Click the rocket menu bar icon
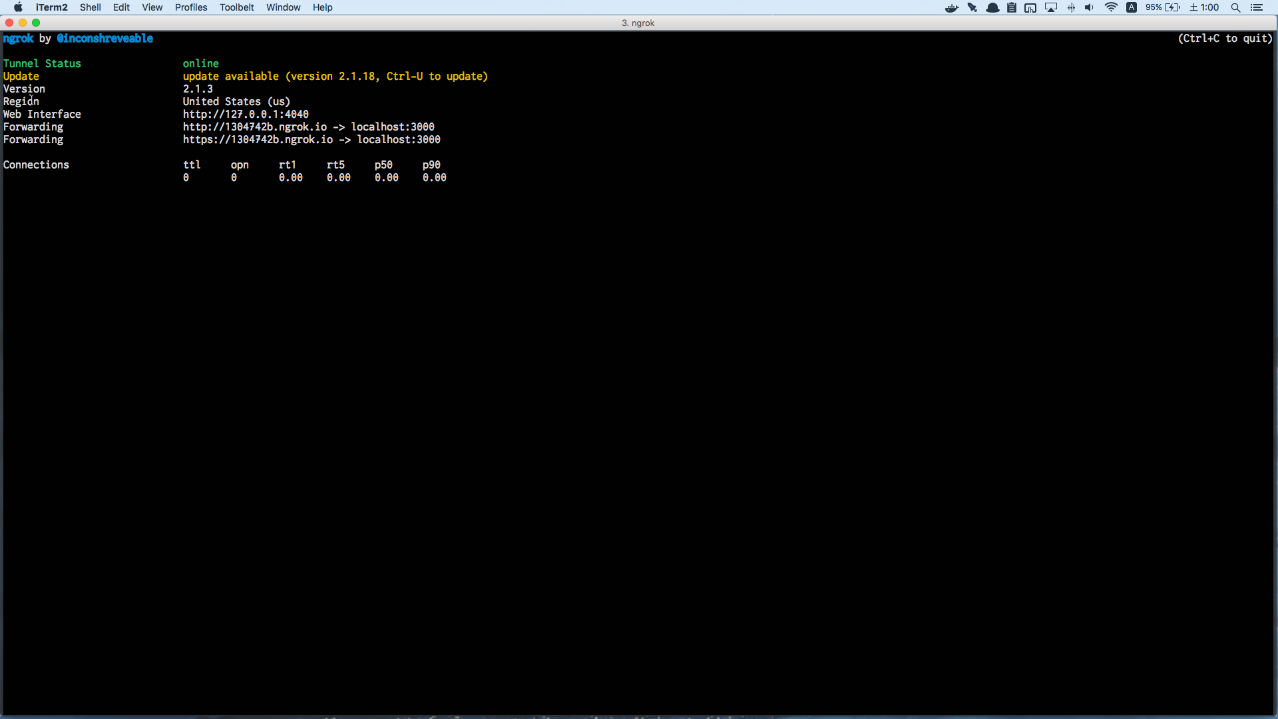1278x719 pixels. (x=972, y=7)
